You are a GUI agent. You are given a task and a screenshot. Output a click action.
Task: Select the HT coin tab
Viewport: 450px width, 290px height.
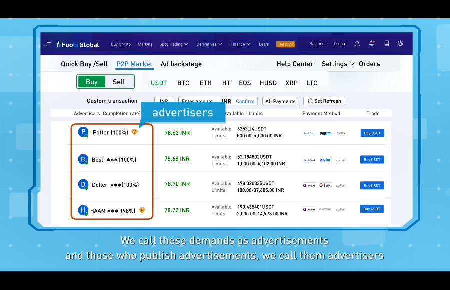(226, 83)
